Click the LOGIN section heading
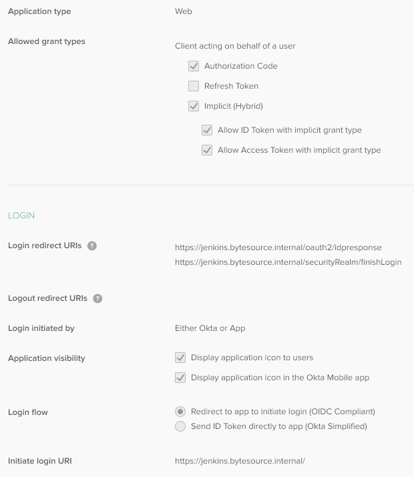This screenshot has width=414, height=477. pyautogui.click(x=21, y=215)
